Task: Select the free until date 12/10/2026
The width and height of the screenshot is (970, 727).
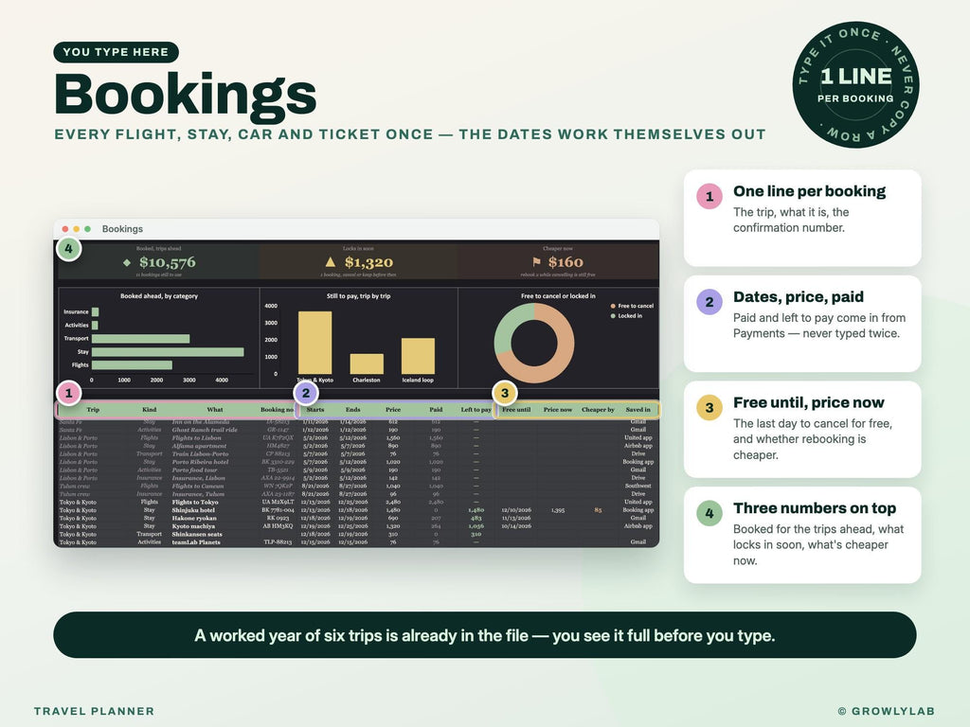Action: point(516,510)
